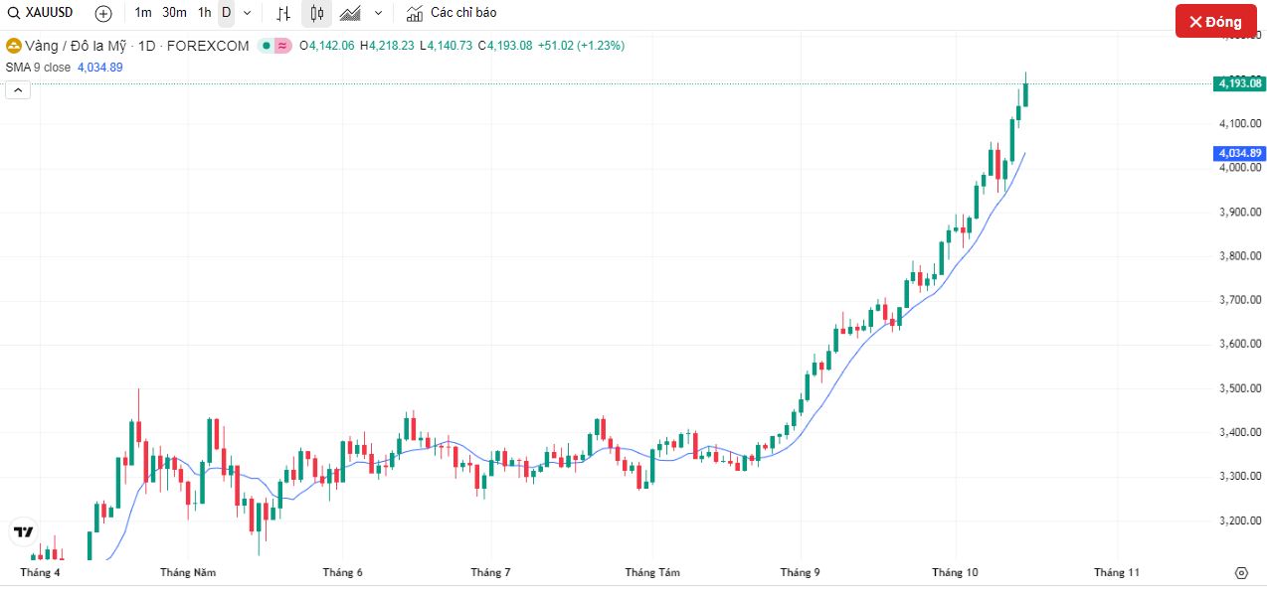Collapse the indicator legend with chevron

(x=18, y=90)
